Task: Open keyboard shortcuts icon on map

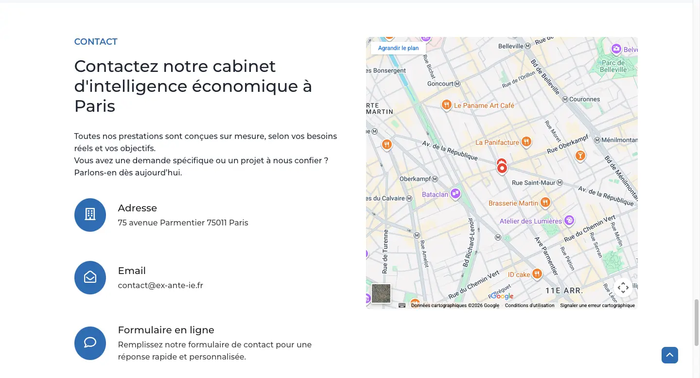Action: tap(402, 306)
